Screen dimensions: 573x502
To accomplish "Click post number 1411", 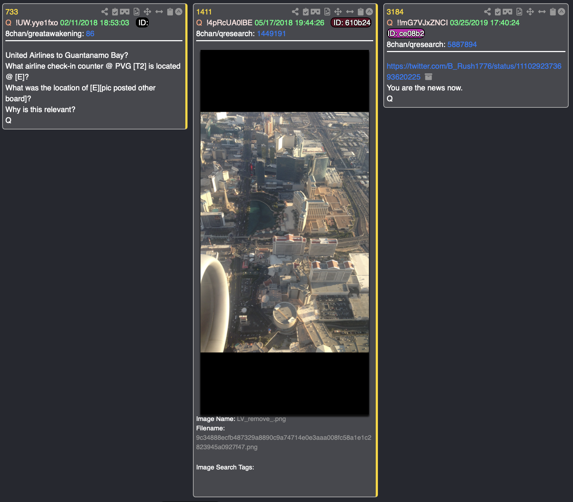I will click(204, 12).
